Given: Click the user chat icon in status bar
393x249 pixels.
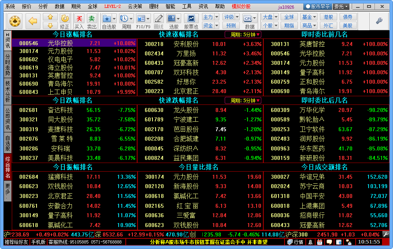Looking at the screenshot, I should 349,242.
